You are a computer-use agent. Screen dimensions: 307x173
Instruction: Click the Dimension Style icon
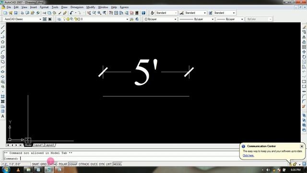(182, 13)
